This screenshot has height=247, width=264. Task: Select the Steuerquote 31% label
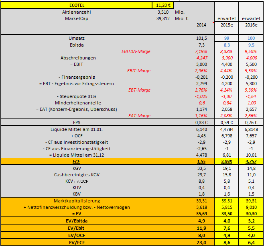77,96
